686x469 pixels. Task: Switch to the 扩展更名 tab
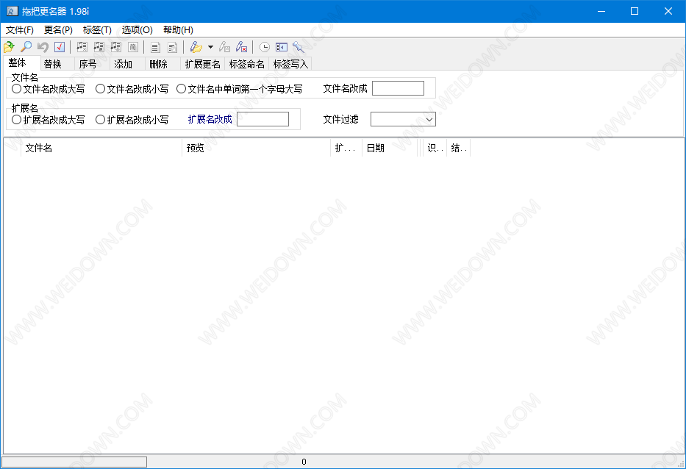(202, 64)
